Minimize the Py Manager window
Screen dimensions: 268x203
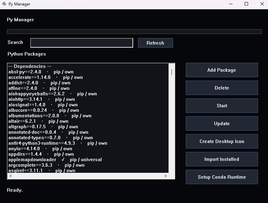click(231, 4)
